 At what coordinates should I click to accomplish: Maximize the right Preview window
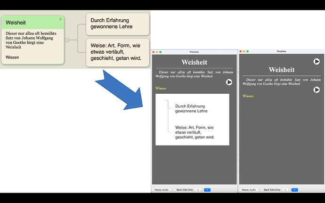point(248,51)
